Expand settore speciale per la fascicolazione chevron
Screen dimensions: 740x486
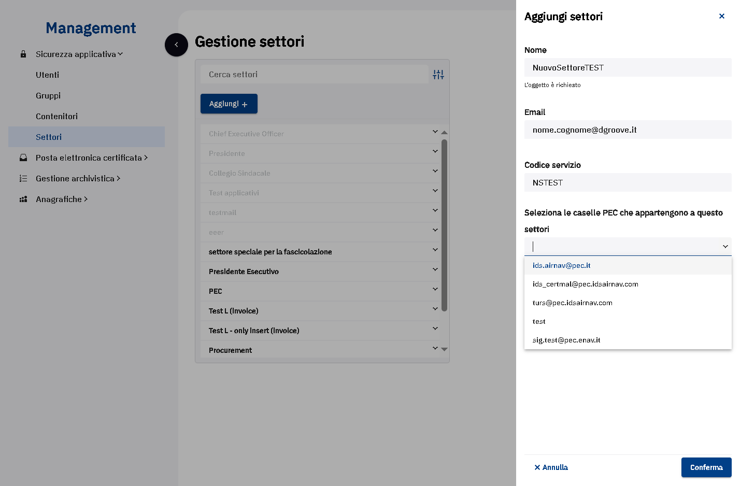435,250
